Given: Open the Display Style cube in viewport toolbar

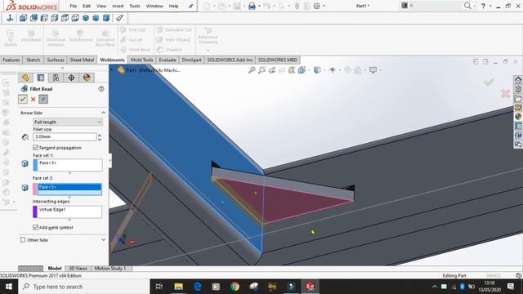Looking at the screenshot, I should coord(317,70).
